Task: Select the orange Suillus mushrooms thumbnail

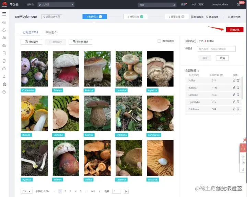Action: pos(97,158)
